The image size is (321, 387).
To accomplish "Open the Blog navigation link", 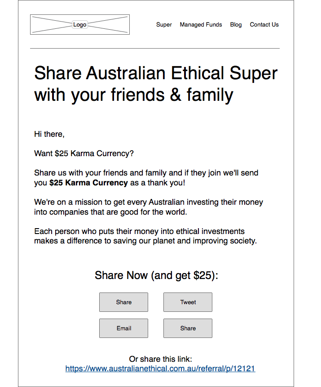I will click(x=236, y=25).
